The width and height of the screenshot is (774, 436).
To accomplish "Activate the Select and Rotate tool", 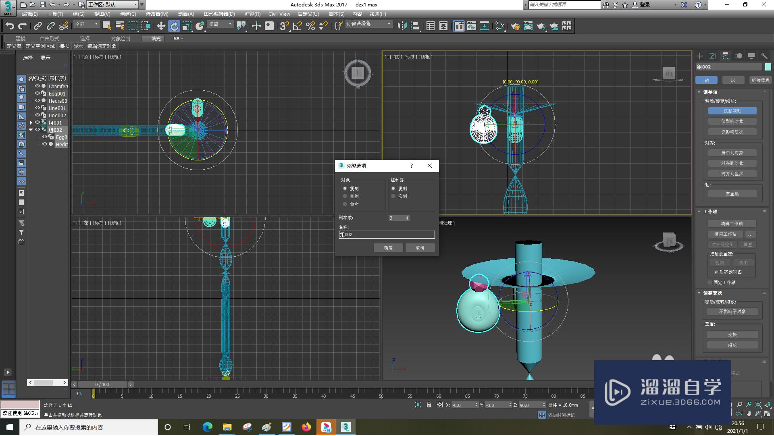I will click(x=174, y=26).
